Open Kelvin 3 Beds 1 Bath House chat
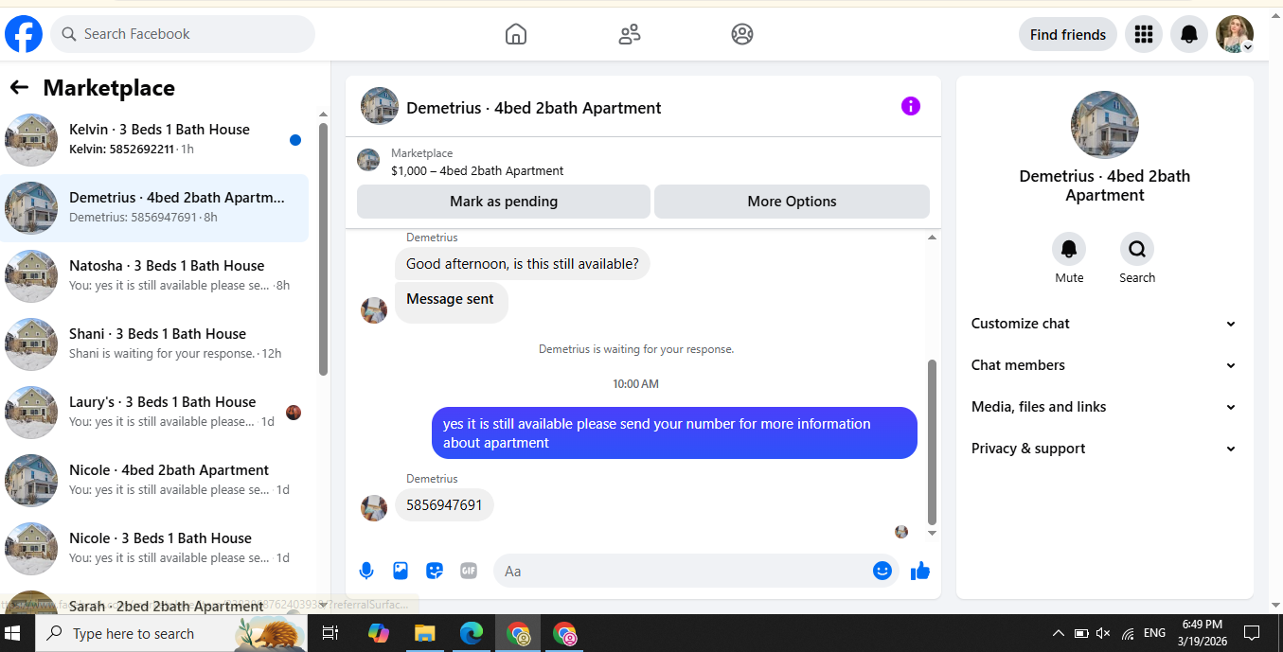Image resolution: width=1283 pixels, height=652 pixels. [x=156, y=140]
